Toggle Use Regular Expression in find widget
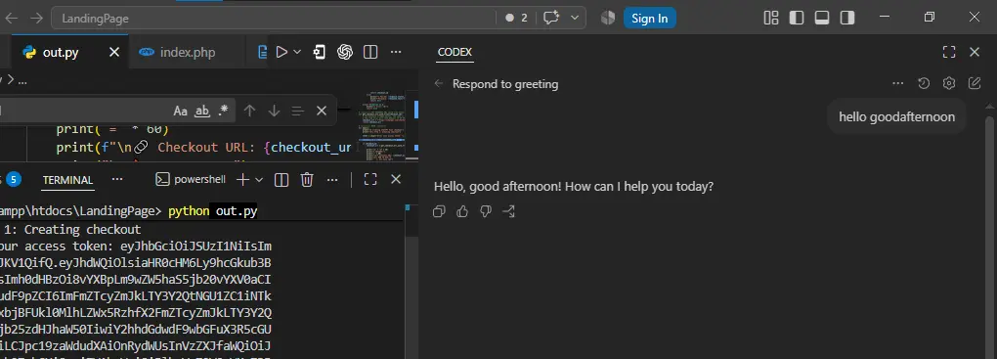 pyautogui.click(x=223, y=111)
